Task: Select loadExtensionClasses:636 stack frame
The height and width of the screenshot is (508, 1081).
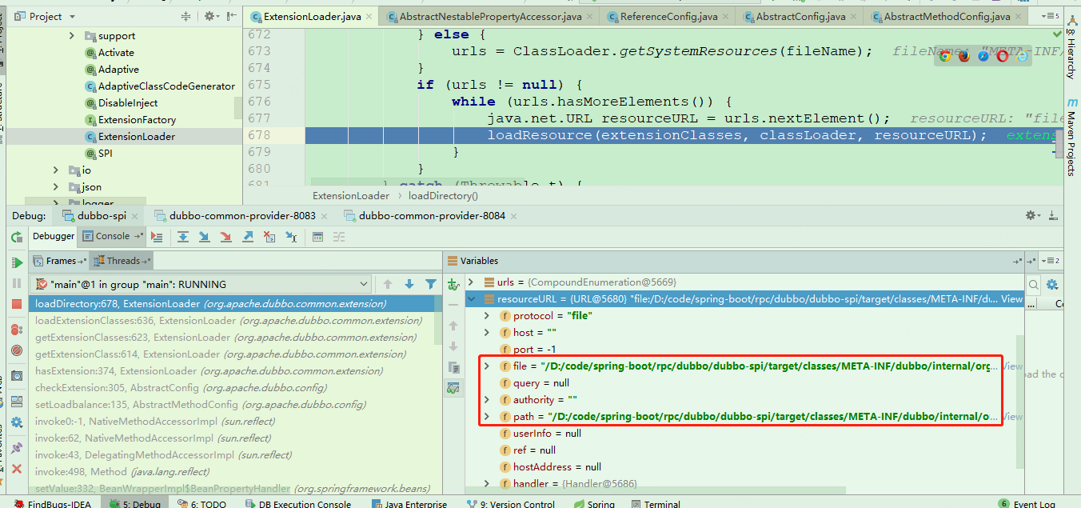Action: pos(228,321)
